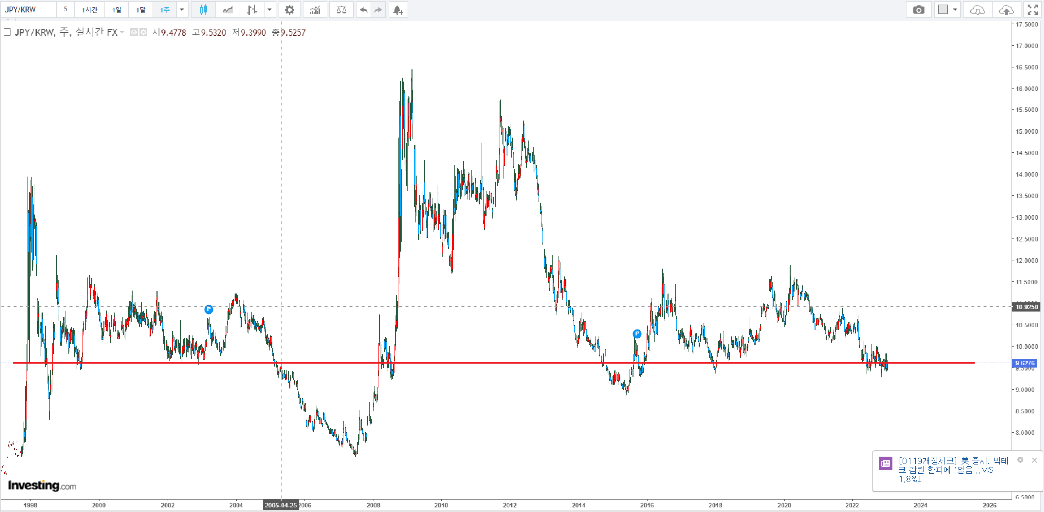1044x512 pixels.
Task: Expand more time interval options dropdown
Action: click(182, 10)
